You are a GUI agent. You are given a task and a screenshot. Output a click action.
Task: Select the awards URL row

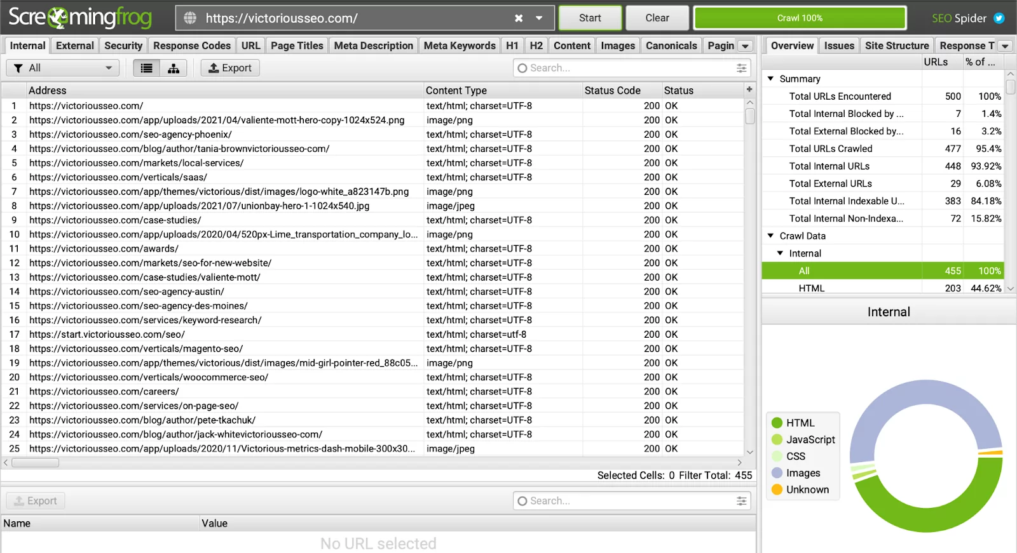click(x=372, y=249)
